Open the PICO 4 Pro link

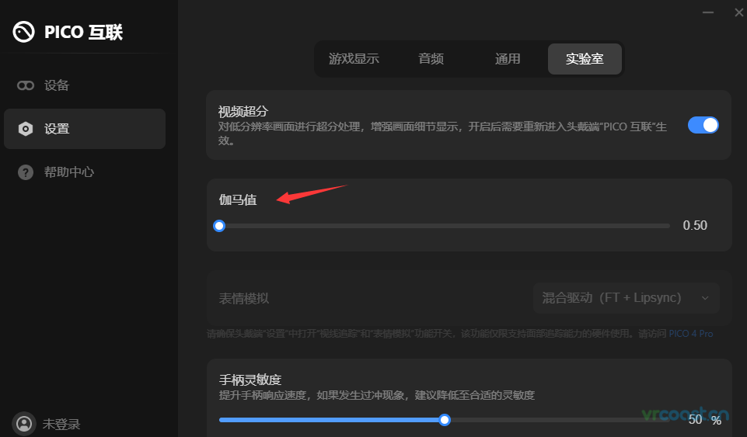pos(691,334)
